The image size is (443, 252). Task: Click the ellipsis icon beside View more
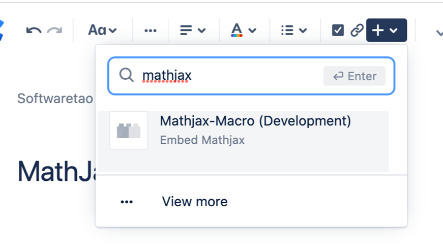click(127, 202)
